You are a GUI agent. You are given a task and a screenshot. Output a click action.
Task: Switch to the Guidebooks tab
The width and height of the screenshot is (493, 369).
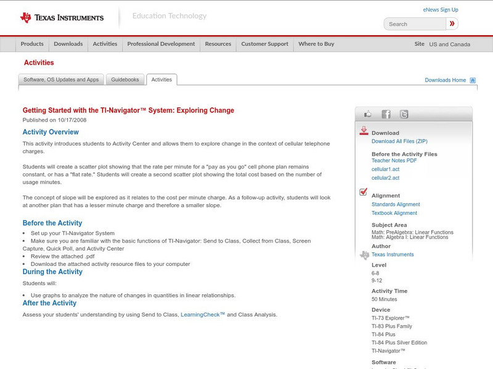tap(125, 80)
